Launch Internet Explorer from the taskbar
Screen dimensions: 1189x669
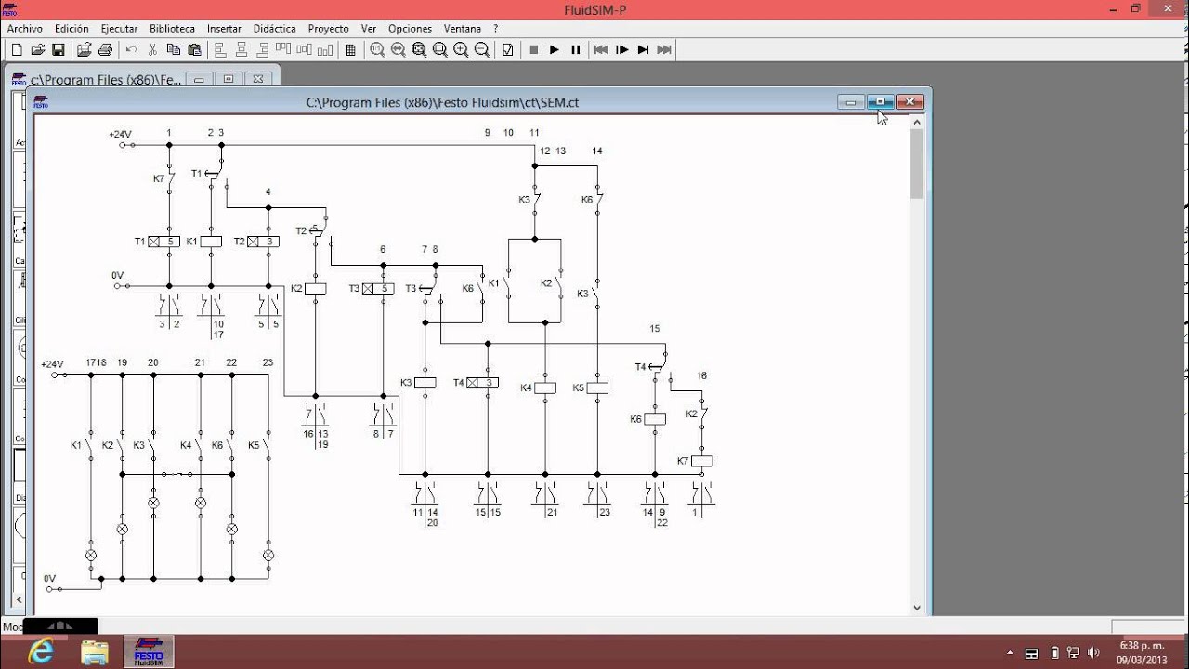[x=41, y=652]
